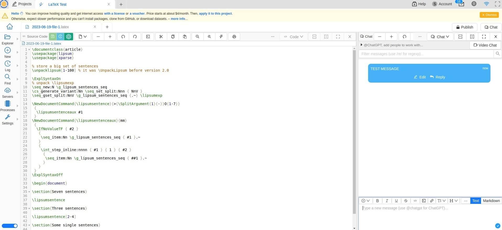Click the green Save icon in editor toolbar
This screenshot has width=502, height=230.
pos(53,37)
